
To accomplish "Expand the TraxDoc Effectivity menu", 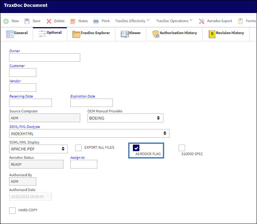I will coord(132,21).
